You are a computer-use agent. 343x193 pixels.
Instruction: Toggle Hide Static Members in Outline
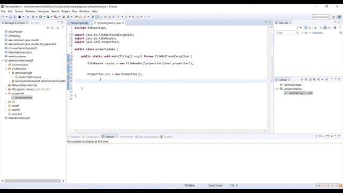tap(318, 80)
